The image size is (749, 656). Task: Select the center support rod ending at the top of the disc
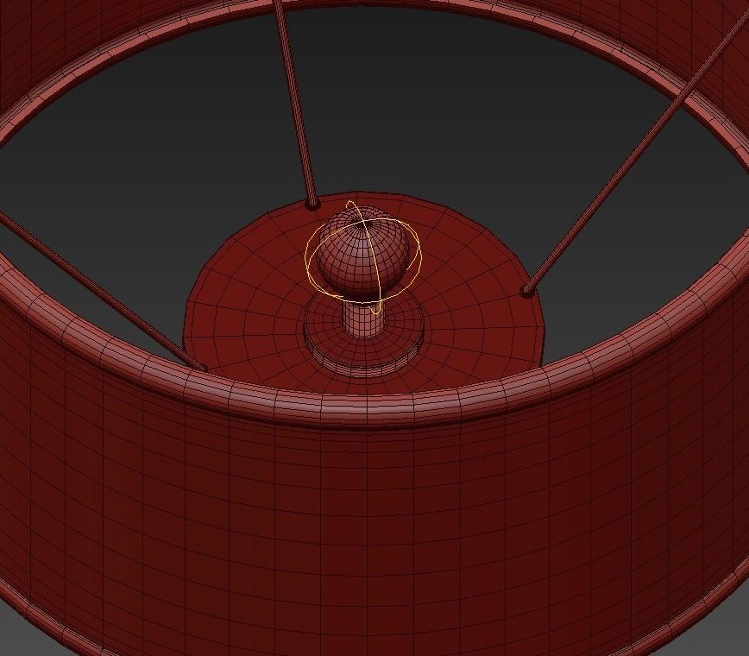point(296,105)
